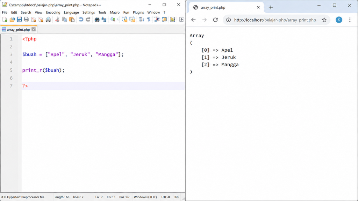Open the K profile avatar in browser
Image resolution: width=358 pixels, height=201 pixels.
339,20
